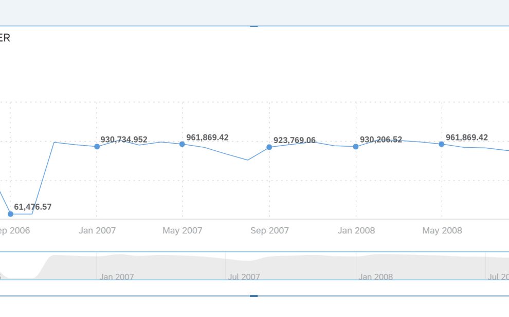
Task: Click the top panel splitter handle
Action: pyautogui.click(x=253, y=26)
